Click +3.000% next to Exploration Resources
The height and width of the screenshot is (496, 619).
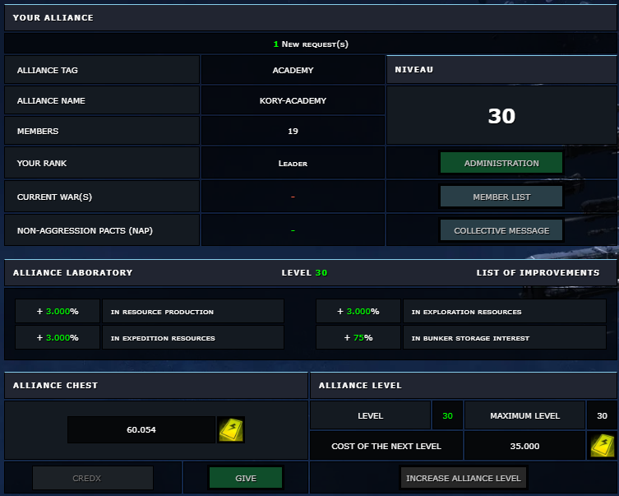[x=358, y=311]
